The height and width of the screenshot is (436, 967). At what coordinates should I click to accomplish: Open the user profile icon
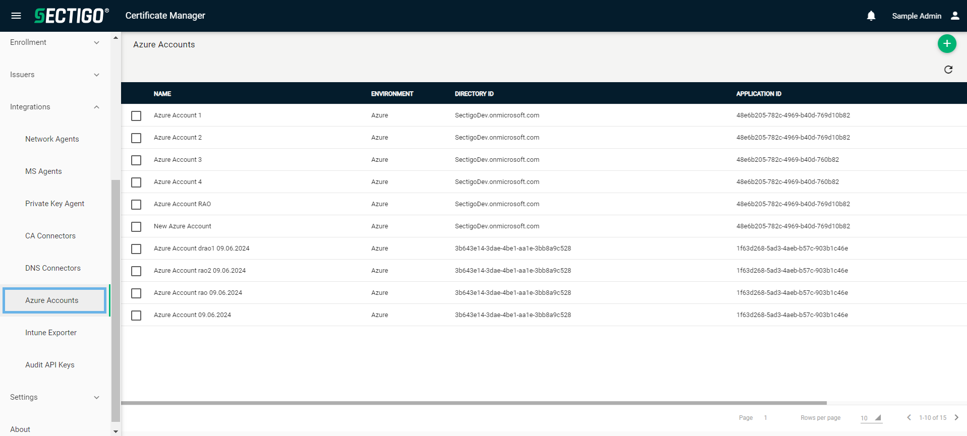click(x=955, y=16)
